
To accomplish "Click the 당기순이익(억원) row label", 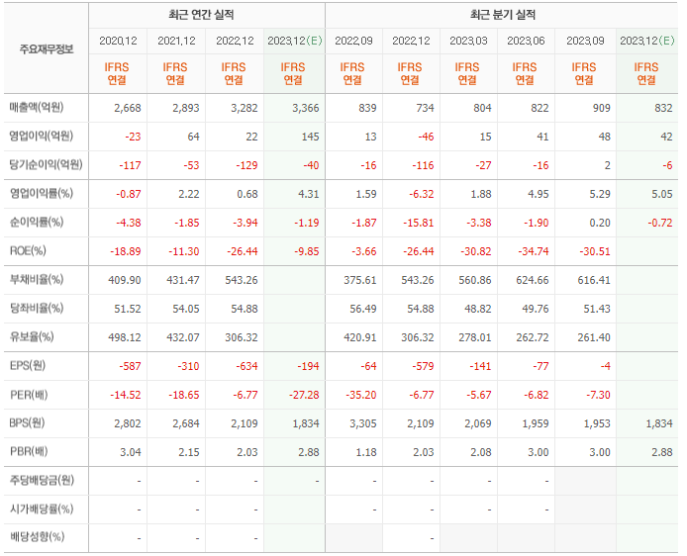I will point(46,165).
